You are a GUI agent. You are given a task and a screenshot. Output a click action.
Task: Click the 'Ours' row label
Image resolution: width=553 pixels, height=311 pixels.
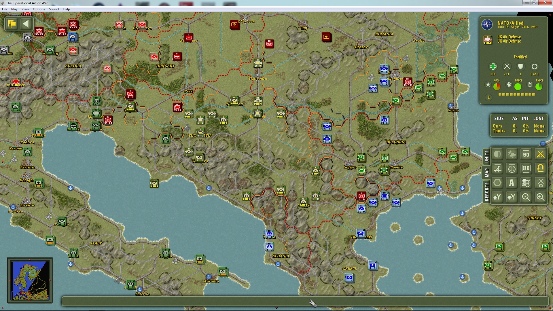pos(497,126)
